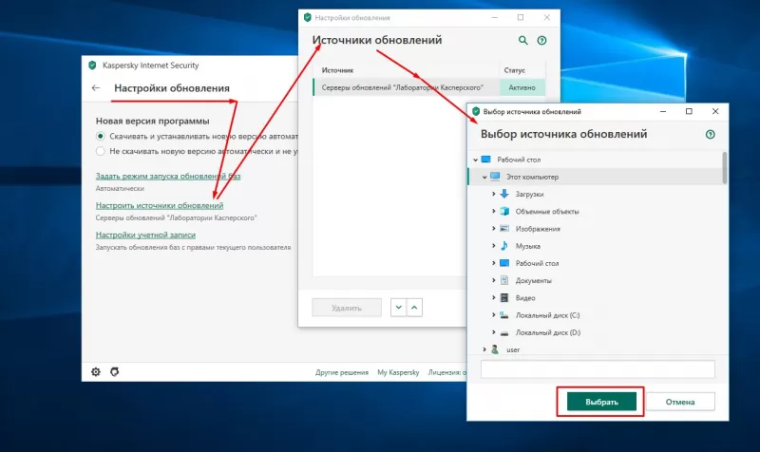
Task: Expand the Объемные объекты folder
Action: [493, 211]
